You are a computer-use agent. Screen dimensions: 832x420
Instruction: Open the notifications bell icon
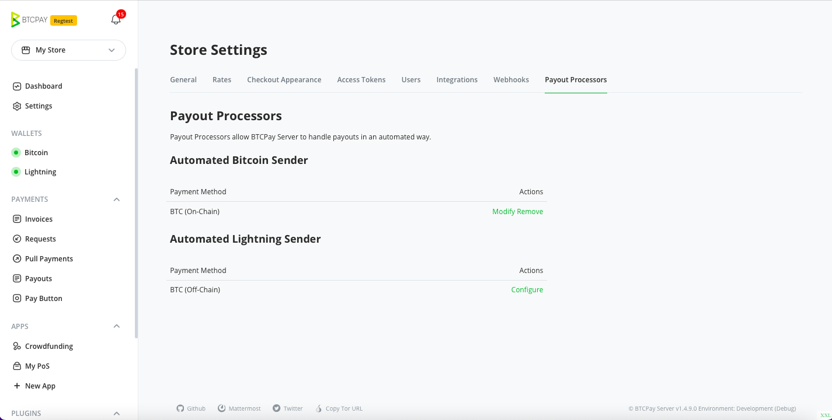click(116, 19)
